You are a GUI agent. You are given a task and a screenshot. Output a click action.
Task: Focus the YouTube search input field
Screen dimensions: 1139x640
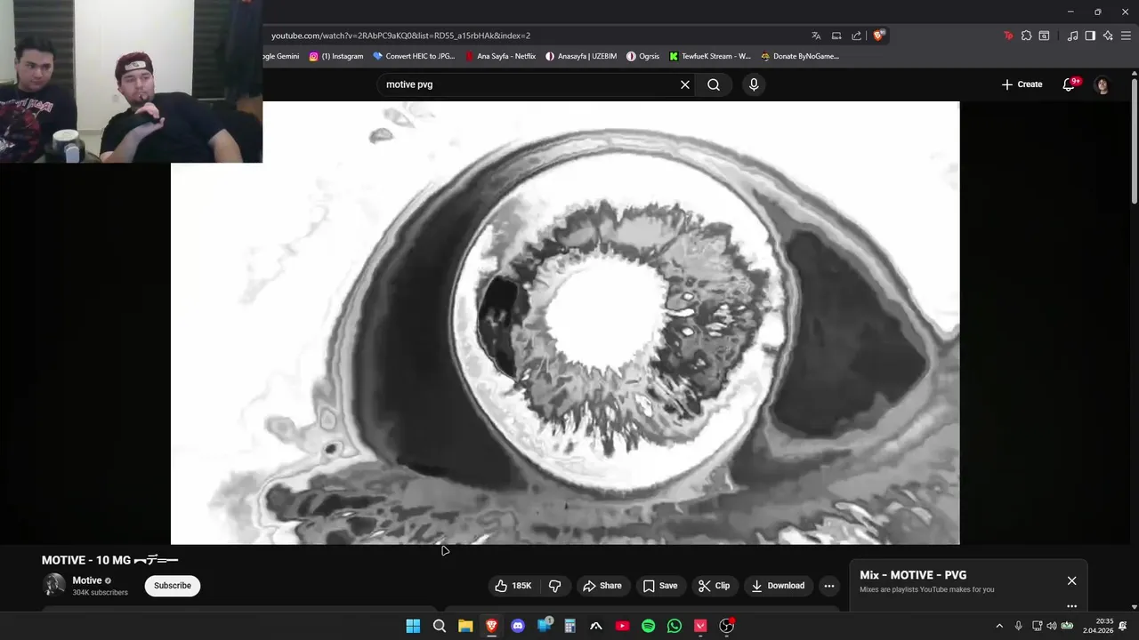(x=528, y=84)
